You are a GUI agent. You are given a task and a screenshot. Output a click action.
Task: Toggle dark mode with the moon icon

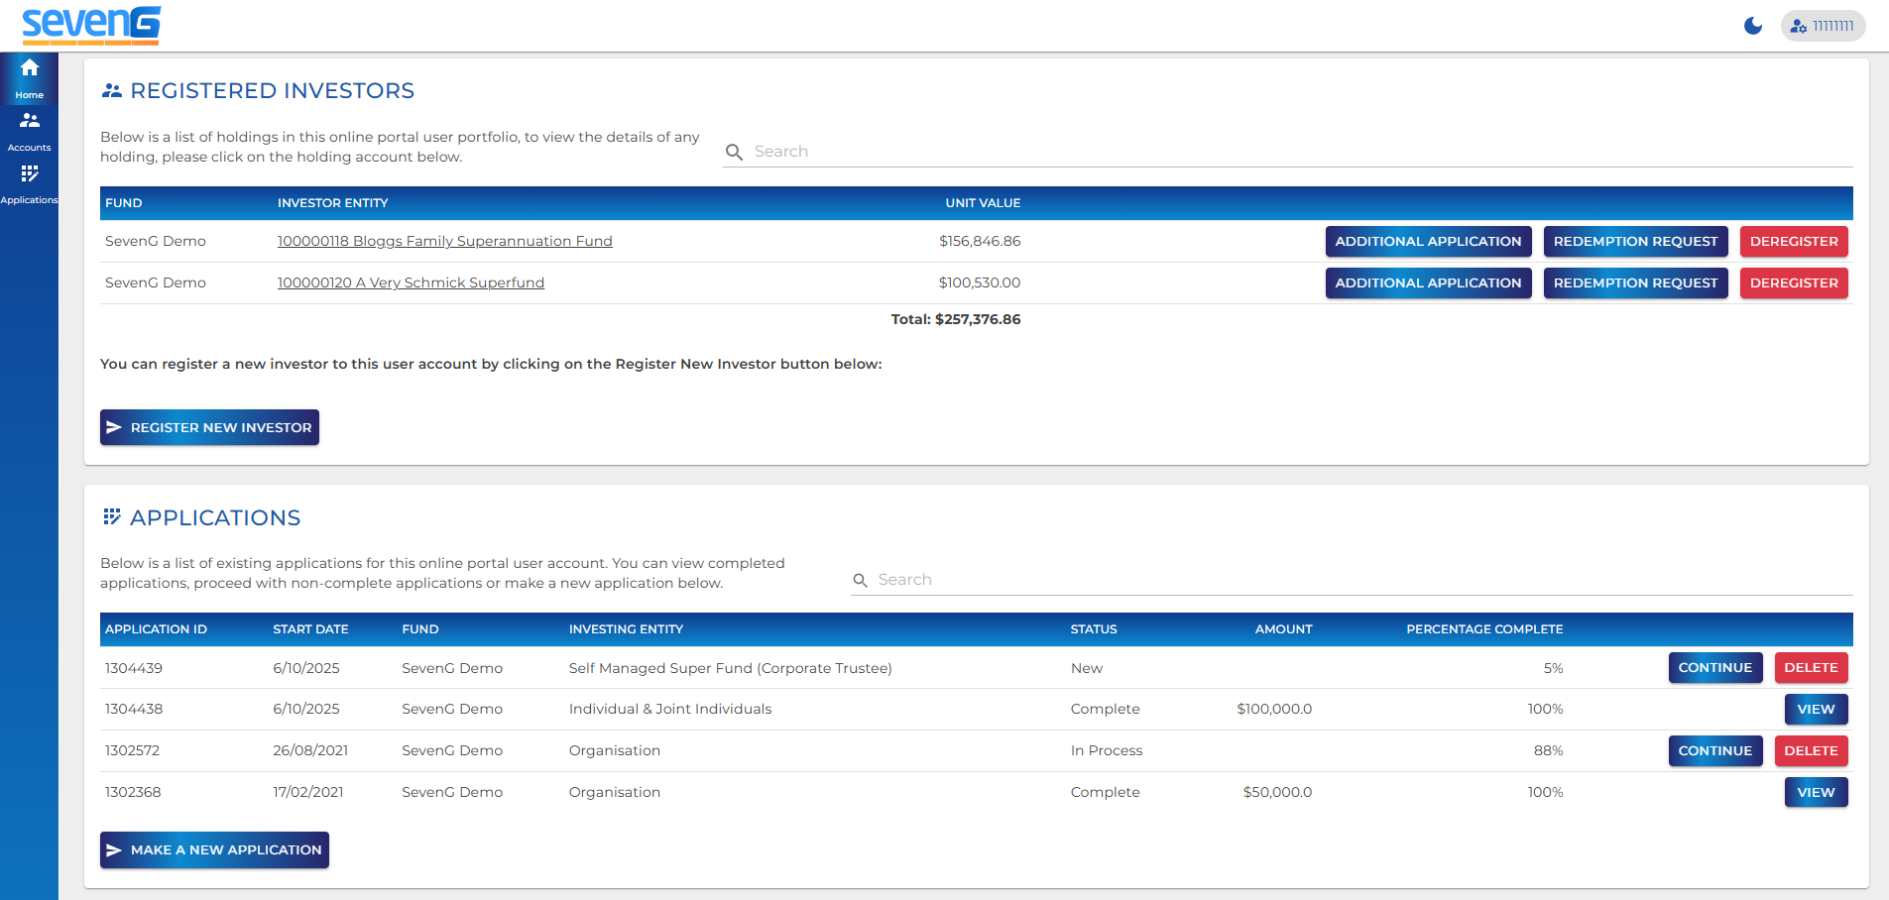point(1753,26)
